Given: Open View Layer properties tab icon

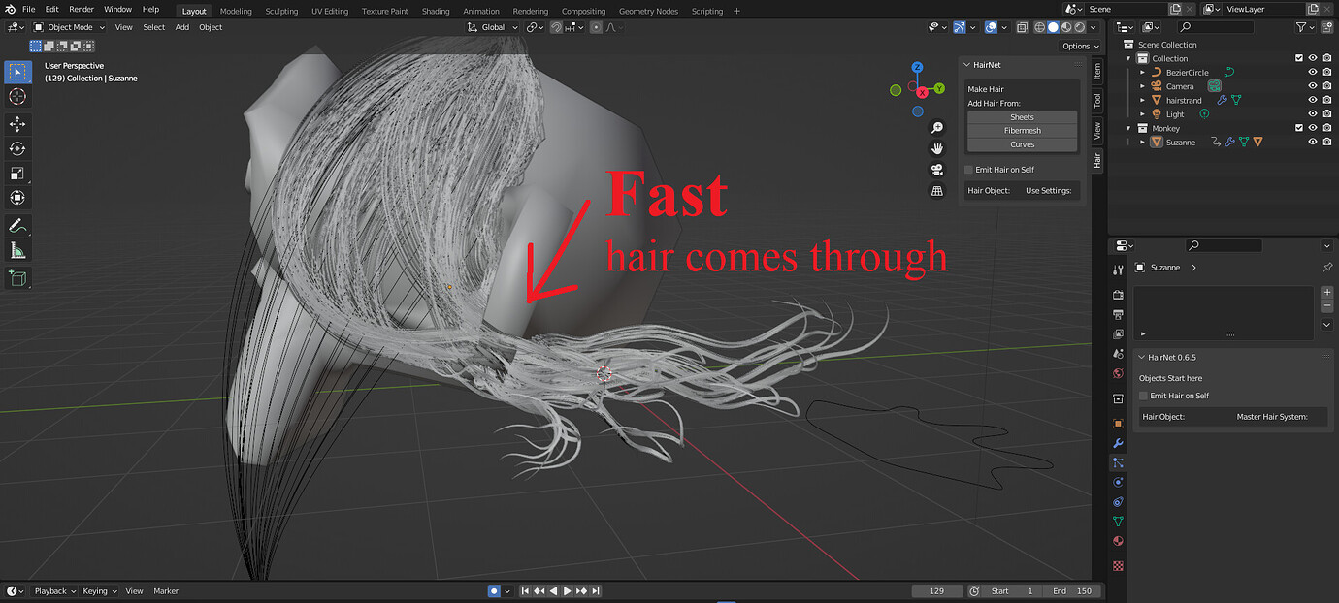Looking at the screenshot, I should coord(1118,333).
